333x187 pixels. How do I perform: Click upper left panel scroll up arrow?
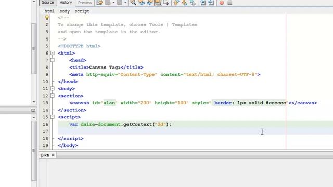[x=34, y=2]
